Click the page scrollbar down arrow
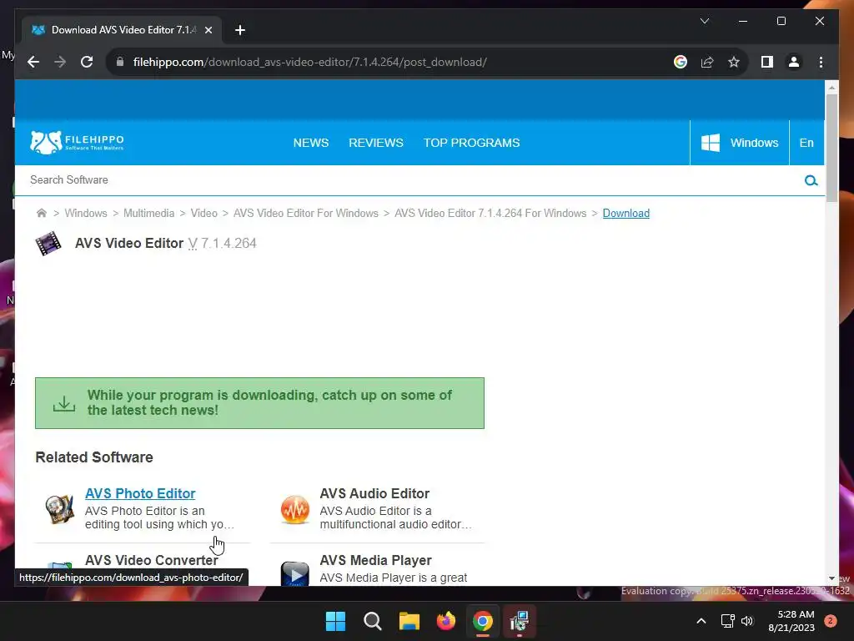Viewport: 854px width, 641px height. point(831,578)
